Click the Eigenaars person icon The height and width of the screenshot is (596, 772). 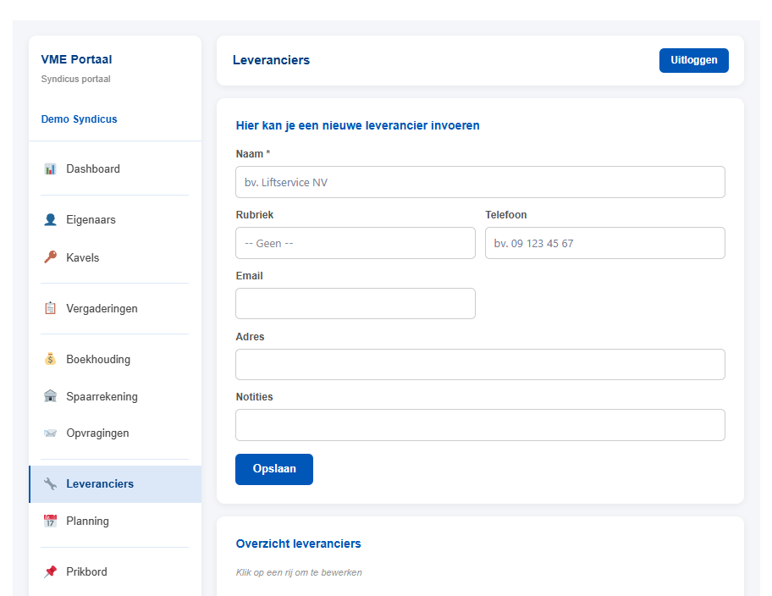pyautogui.click(x=50, y=219)
